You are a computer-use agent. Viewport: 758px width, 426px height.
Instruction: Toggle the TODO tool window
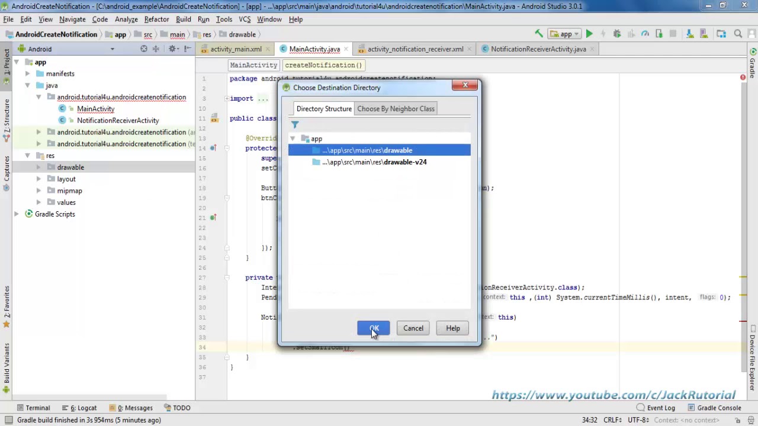177,408
